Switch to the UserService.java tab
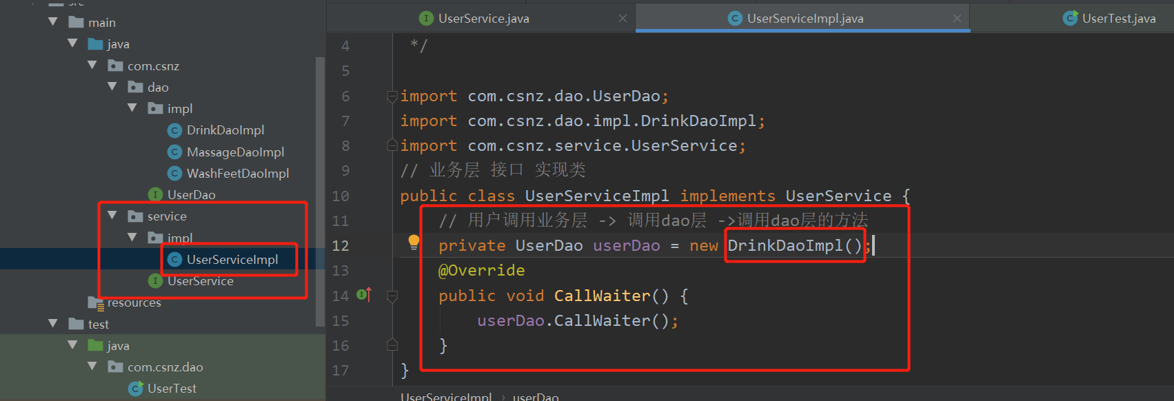The height and width of the screenshot is (401, 1174). coord(480,19)
